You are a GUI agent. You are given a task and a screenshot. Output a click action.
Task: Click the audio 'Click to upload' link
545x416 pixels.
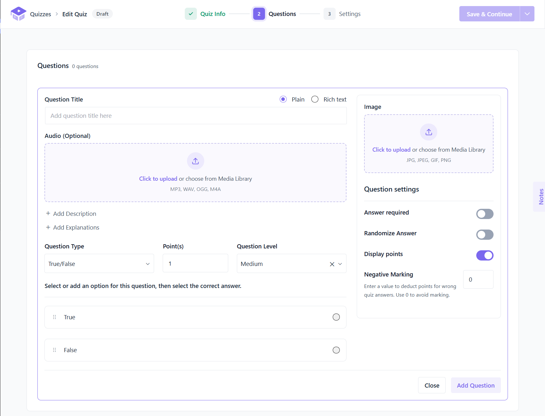point(158,179)
